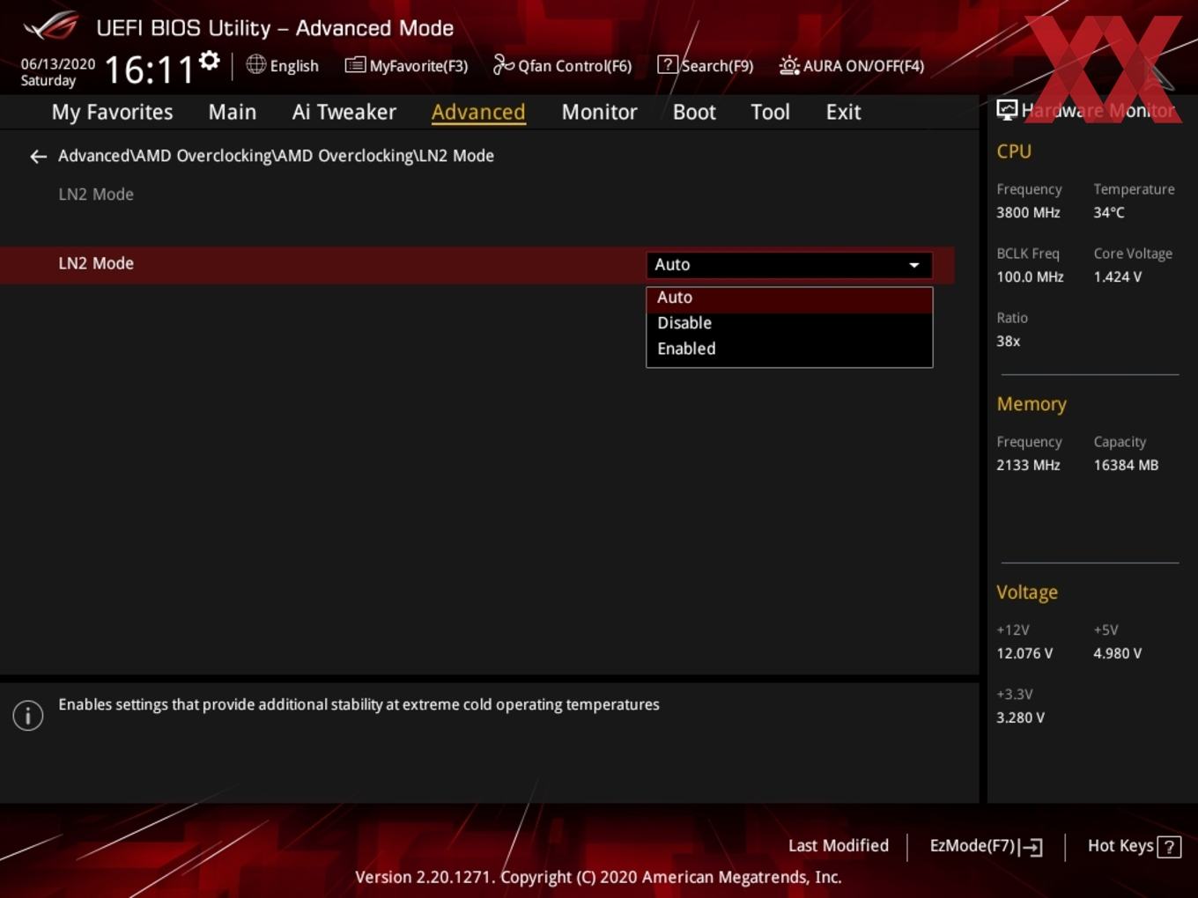This screenshot has width=1198, height=898.
Task: Select the Advanced tab
Action: [478, 112]
